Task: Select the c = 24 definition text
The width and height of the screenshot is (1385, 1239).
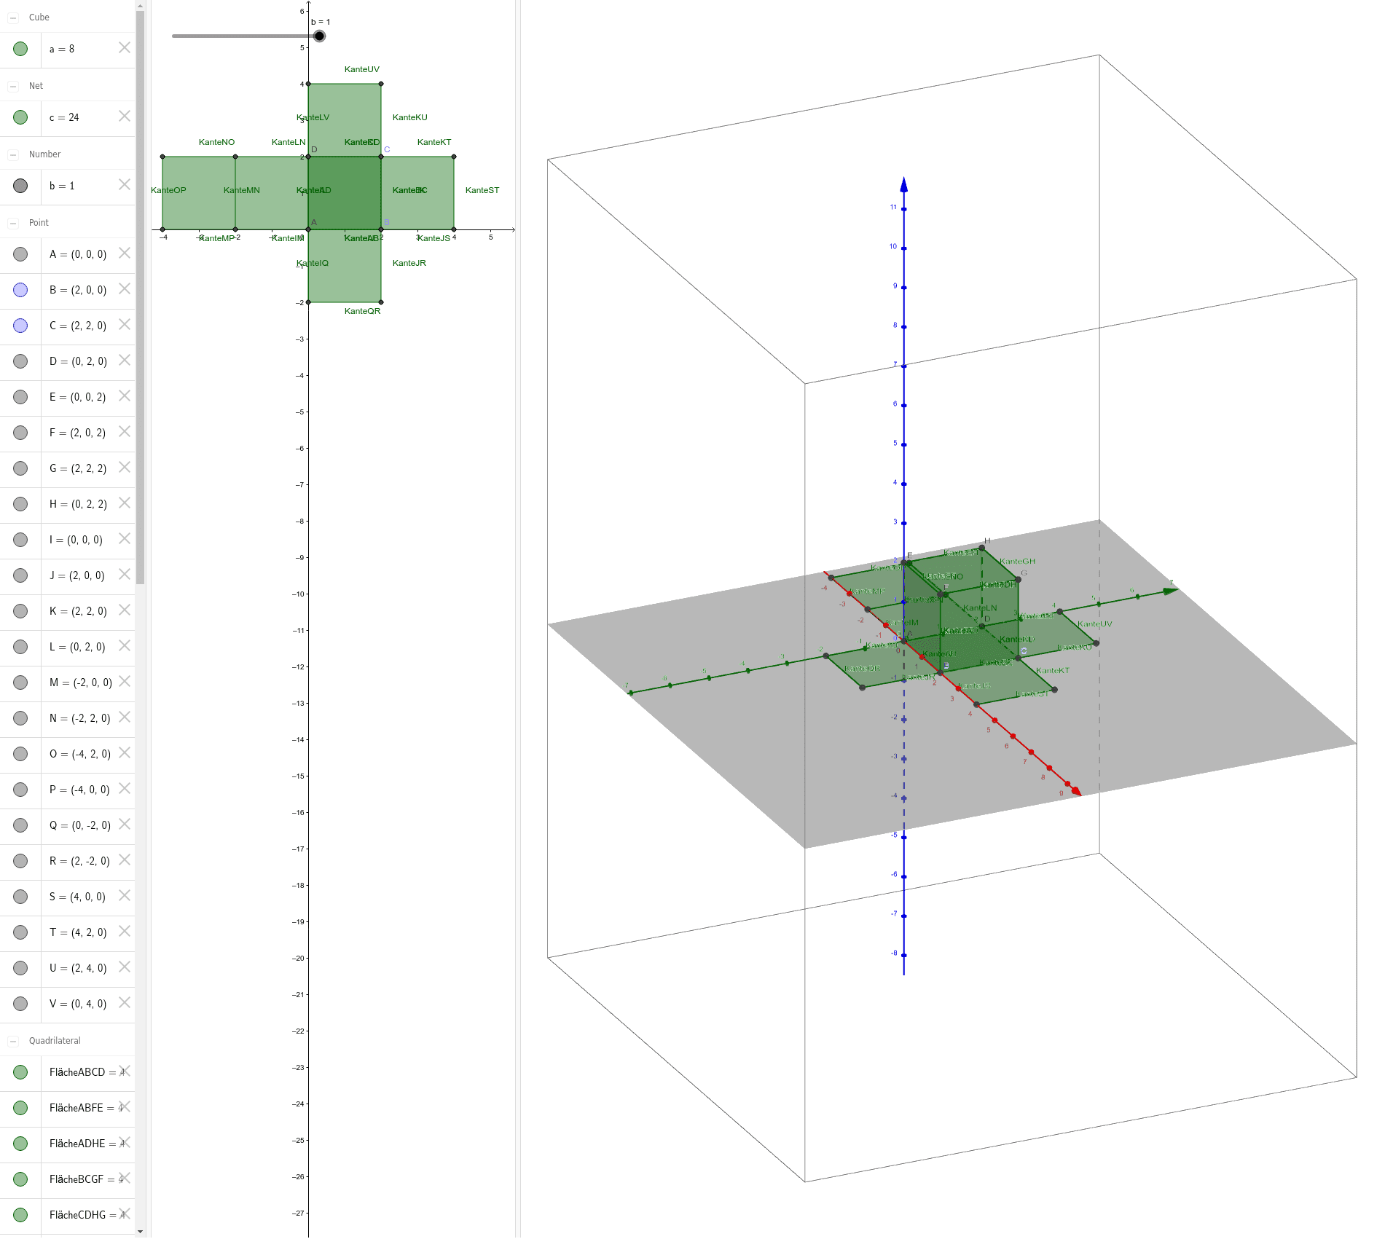Action: pyautogui.click(x=64, y=117)
